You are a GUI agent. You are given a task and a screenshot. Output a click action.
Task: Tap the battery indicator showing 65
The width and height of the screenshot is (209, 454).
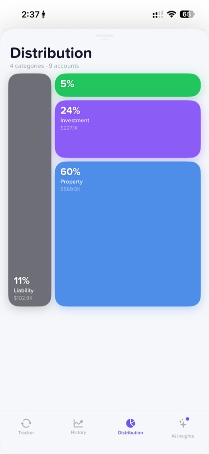pyautogui.click(x=187, y=14)
